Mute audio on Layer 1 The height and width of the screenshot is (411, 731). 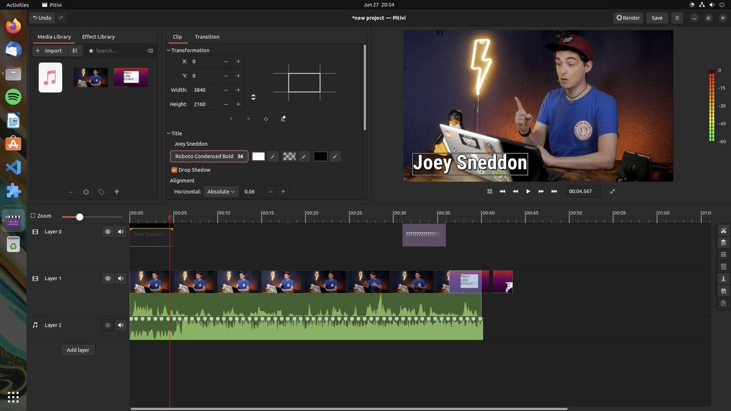click(x=121, y=278)
